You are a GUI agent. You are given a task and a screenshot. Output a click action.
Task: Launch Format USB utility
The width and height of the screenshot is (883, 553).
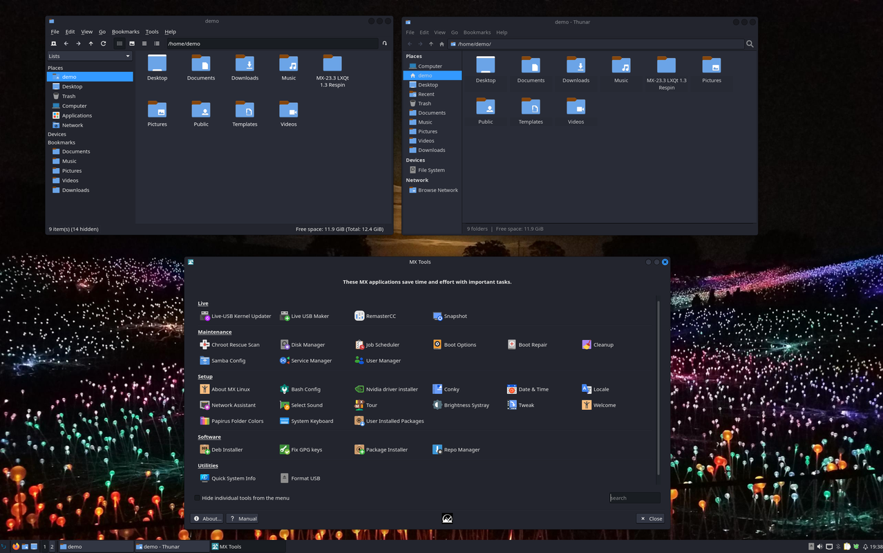(300, 478)
